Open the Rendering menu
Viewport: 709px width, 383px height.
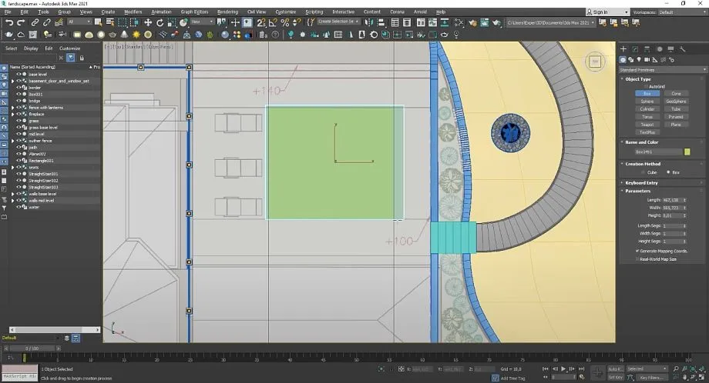tap(227, 12)
